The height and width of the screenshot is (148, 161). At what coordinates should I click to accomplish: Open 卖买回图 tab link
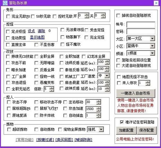tap(64, 140)
